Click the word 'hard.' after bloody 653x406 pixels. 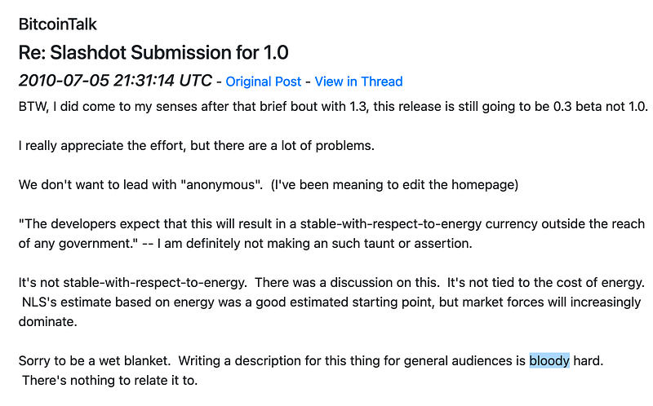(588, 360)
